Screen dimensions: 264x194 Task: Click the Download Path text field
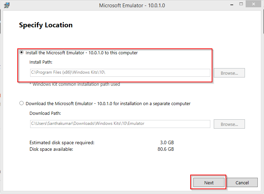pyautogui.click(x=120, y=124)
